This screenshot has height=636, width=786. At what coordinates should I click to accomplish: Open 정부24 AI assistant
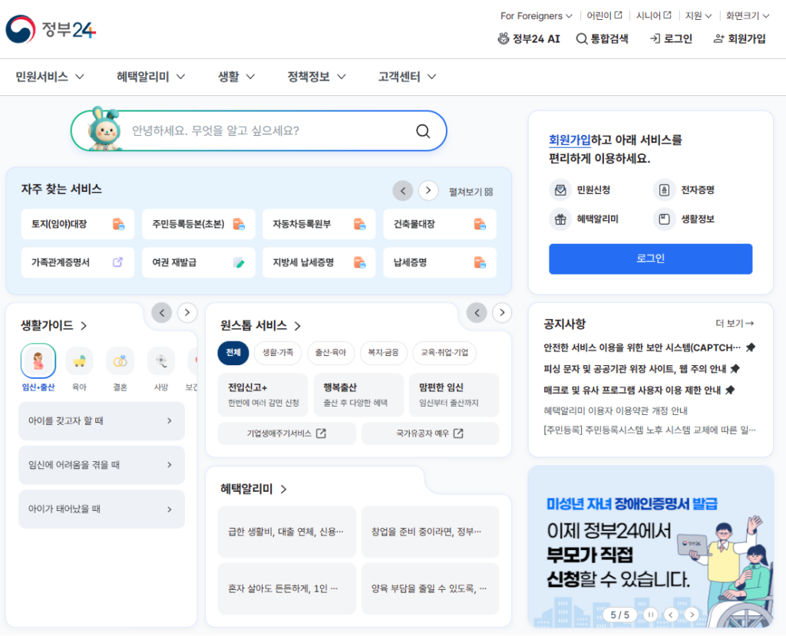click(x=528, y=38)
